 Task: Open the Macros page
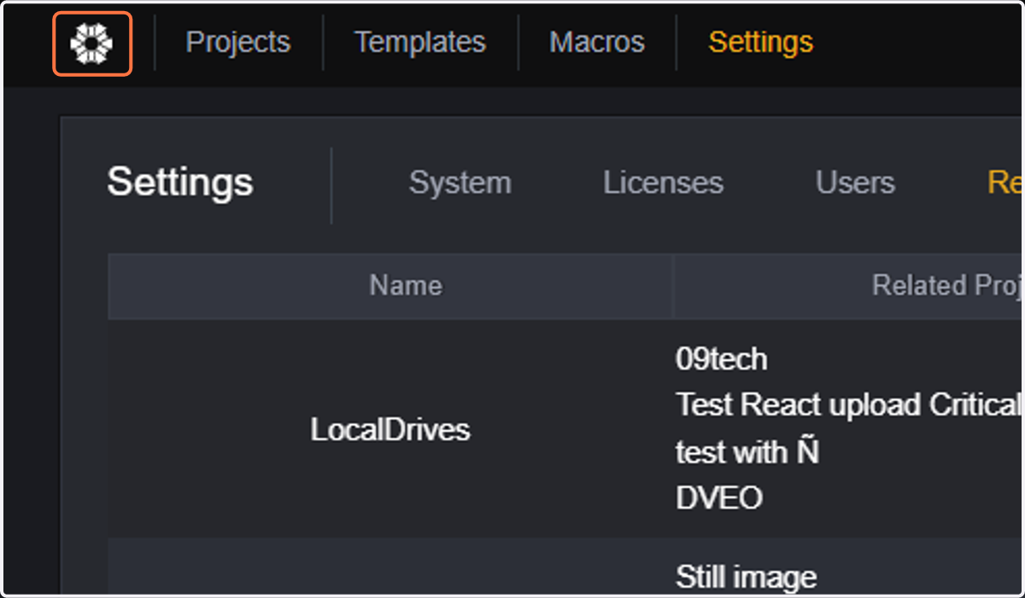[x=597, y=42]
